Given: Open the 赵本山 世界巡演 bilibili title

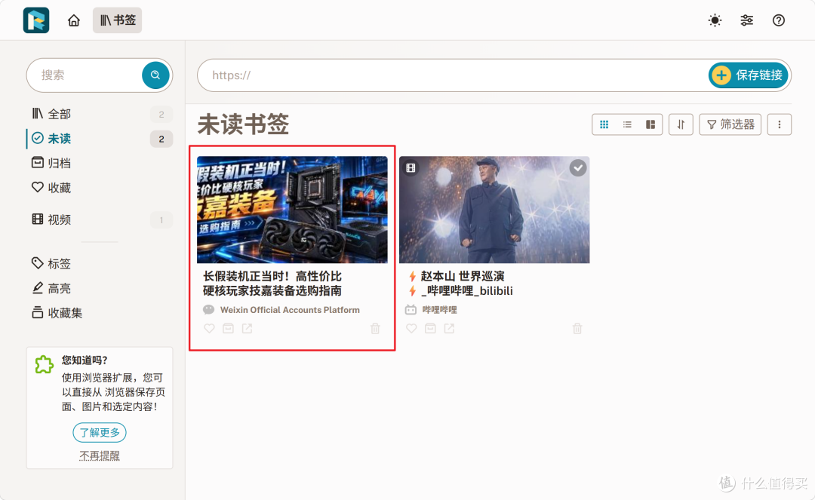Looking at the screenshot, I should pyautogui.click(x=461, y=284).
